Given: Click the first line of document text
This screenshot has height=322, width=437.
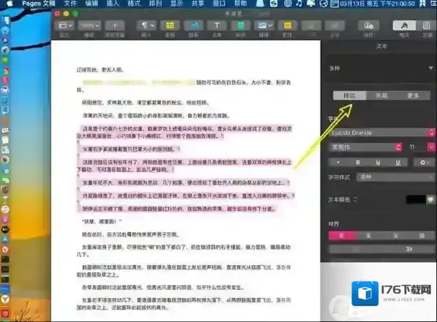Looking at the screenshot, I should click(x=100, y=69).
